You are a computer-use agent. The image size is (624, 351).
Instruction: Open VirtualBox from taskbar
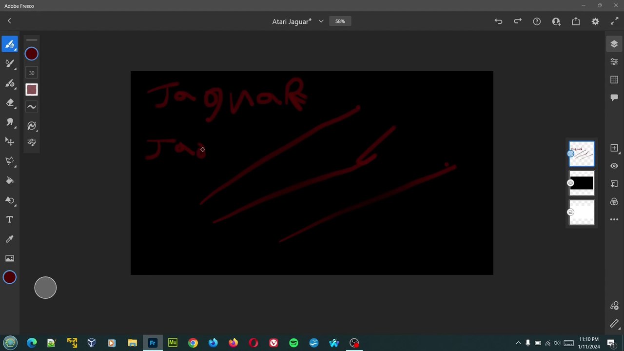(92, 343)
